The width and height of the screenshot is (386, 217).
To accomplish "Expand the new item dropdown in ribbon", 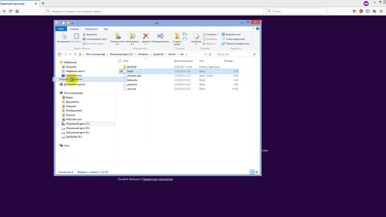I will 185,34.
